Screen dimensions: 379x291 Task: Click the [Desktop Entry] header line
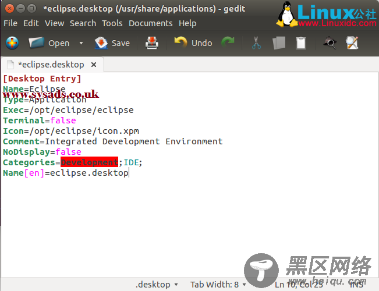click(x=42, y=79)
